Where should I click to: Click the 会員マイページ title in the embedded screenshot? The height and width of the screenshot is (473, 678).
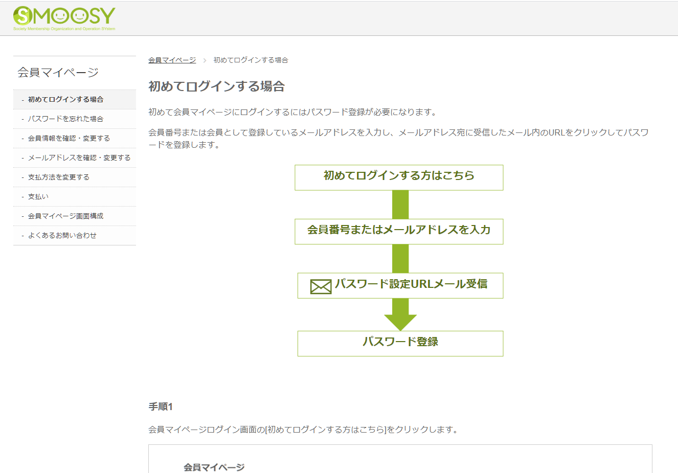214,467
